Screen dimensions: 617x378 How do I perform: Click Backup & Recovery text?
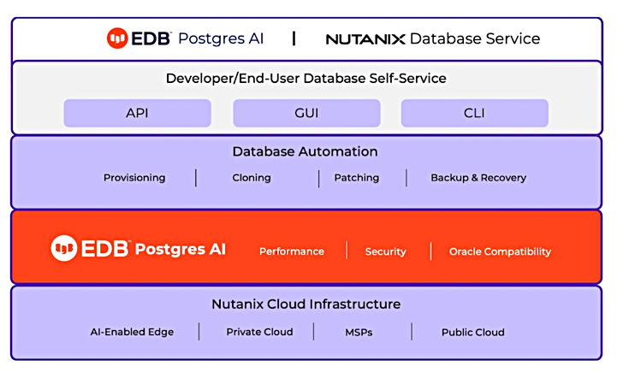click(x=478, y=178)
